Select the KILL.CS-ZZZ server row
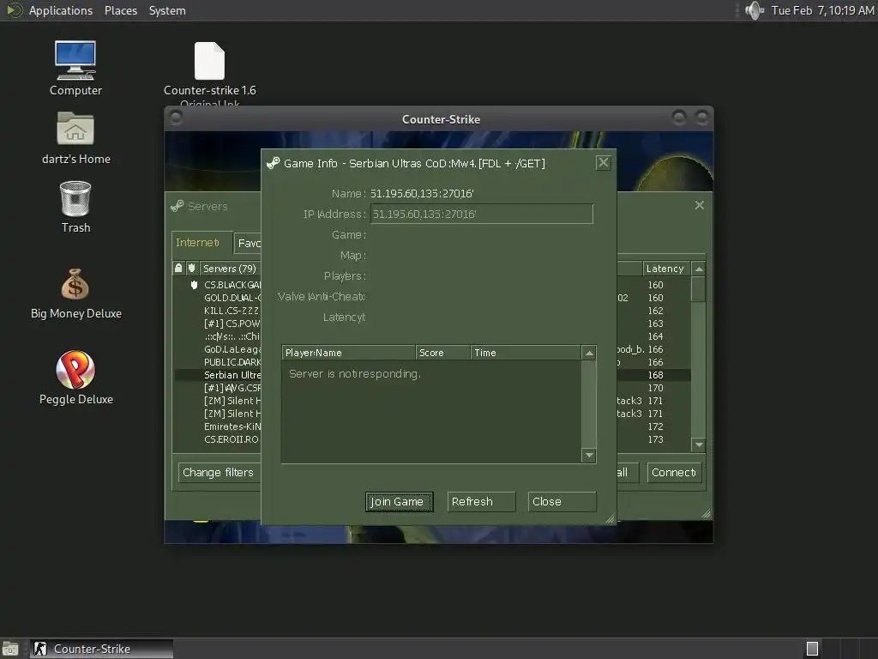The image size is (878, 659). [x=218, y=311]
